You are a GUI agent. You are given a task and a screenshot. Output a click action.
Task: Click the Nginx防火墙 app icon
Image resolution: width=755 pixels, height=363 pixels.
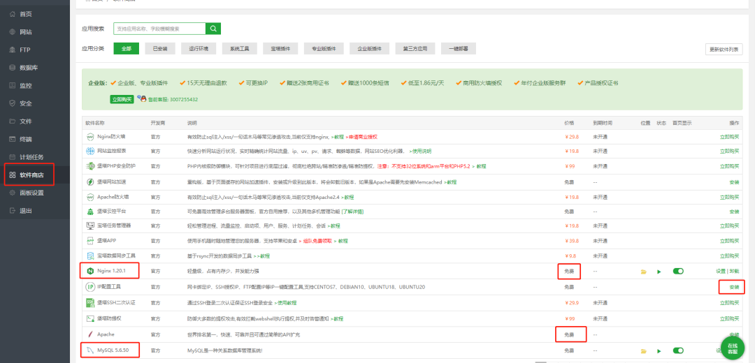90,137
